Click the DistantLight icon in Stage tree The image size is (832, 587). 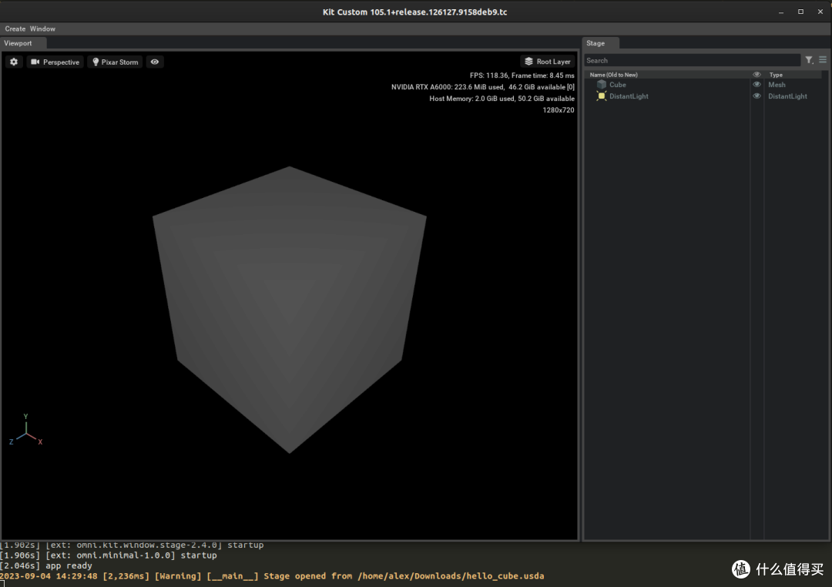[x=602, y=96]
